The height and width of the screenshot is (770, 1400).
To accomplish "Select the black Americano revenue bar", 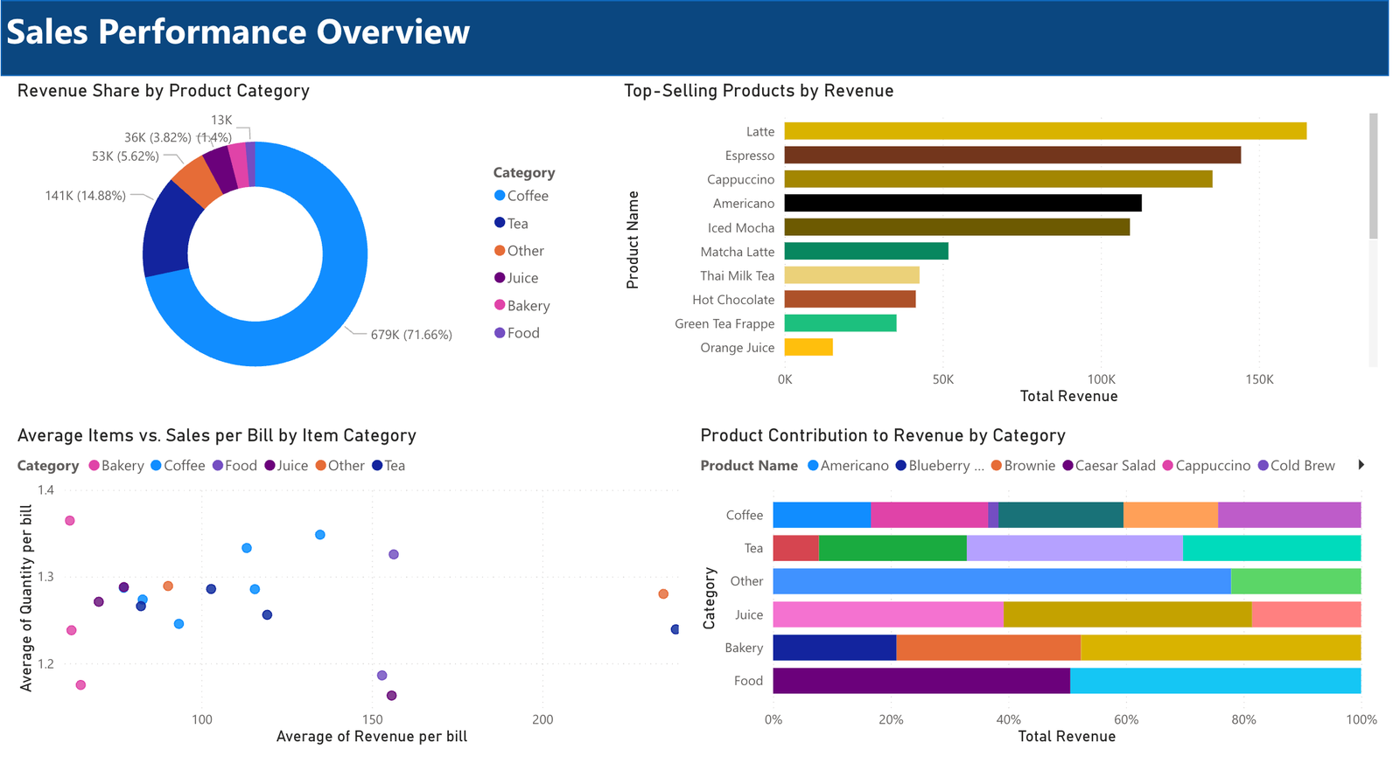I will click(963, 203).
